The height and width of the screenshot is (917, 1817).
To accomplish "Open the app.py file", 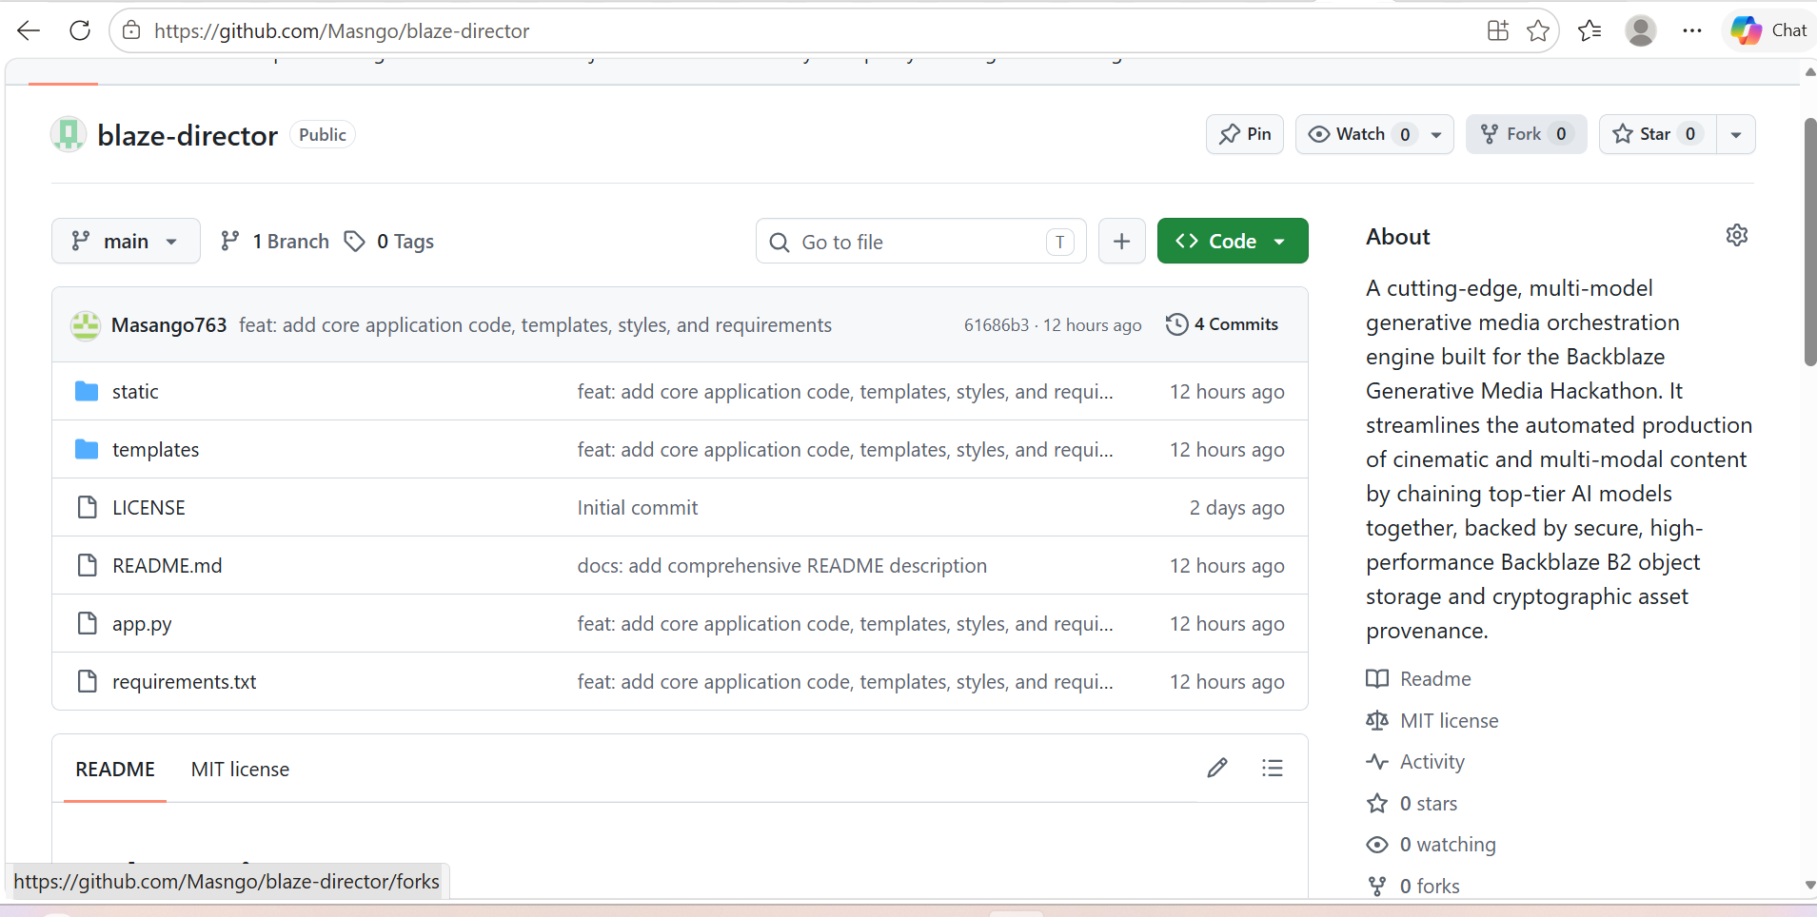I will tap(142, 624).
